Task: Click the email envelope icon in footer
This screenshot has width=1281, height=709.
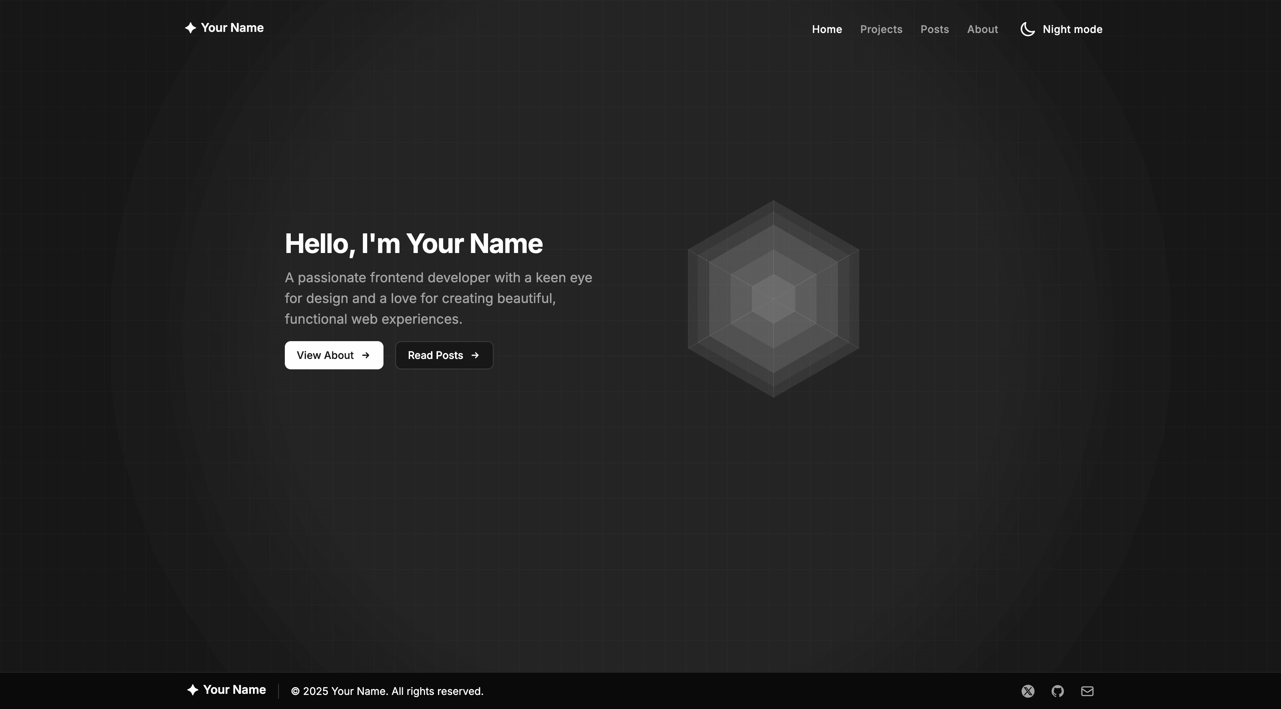Action: click(x=1087, y=691)
